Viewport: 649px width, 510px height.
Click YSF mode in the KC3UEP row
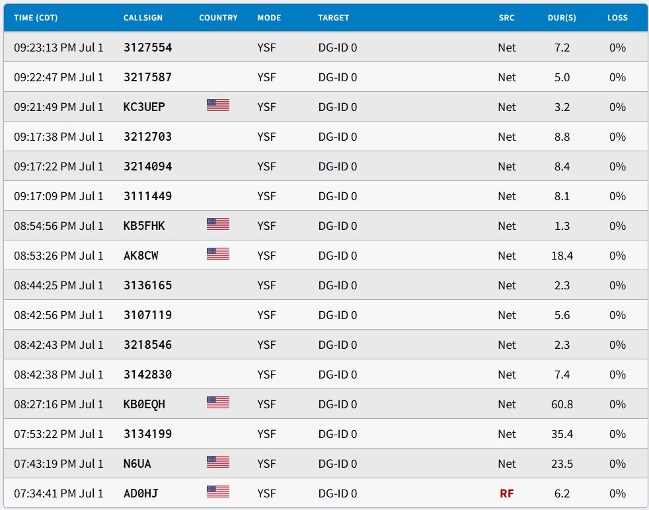tap(266, 107)
